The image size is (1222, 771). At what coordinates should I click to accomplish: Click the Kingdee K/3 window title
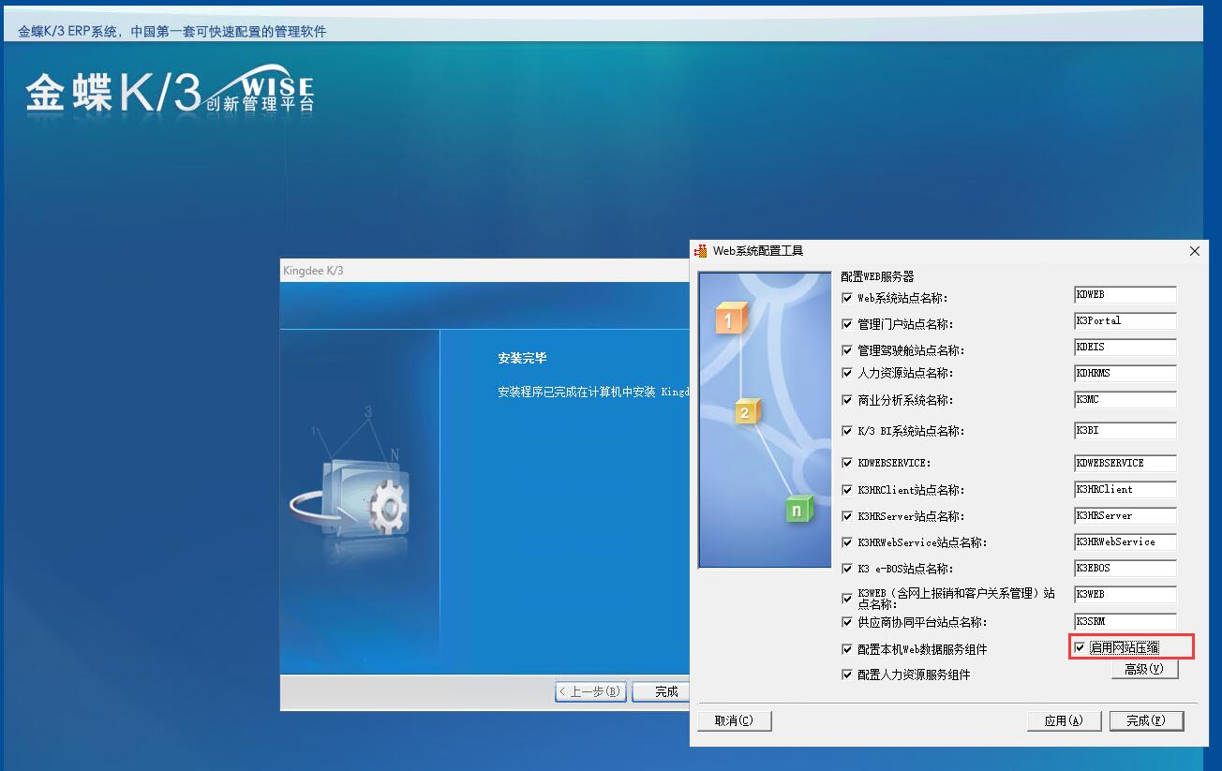tap(313, 271)
